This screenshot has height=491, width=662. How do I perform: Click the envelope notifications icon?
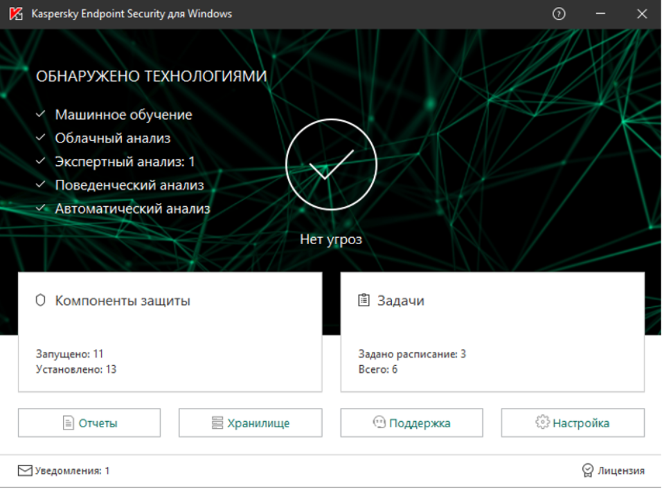pyautogui.click(x=25, y=470)
